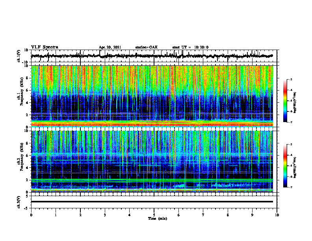Click time axis tick label '2'
The width and height of the screenshot is (312, 241).
(80, 215)
